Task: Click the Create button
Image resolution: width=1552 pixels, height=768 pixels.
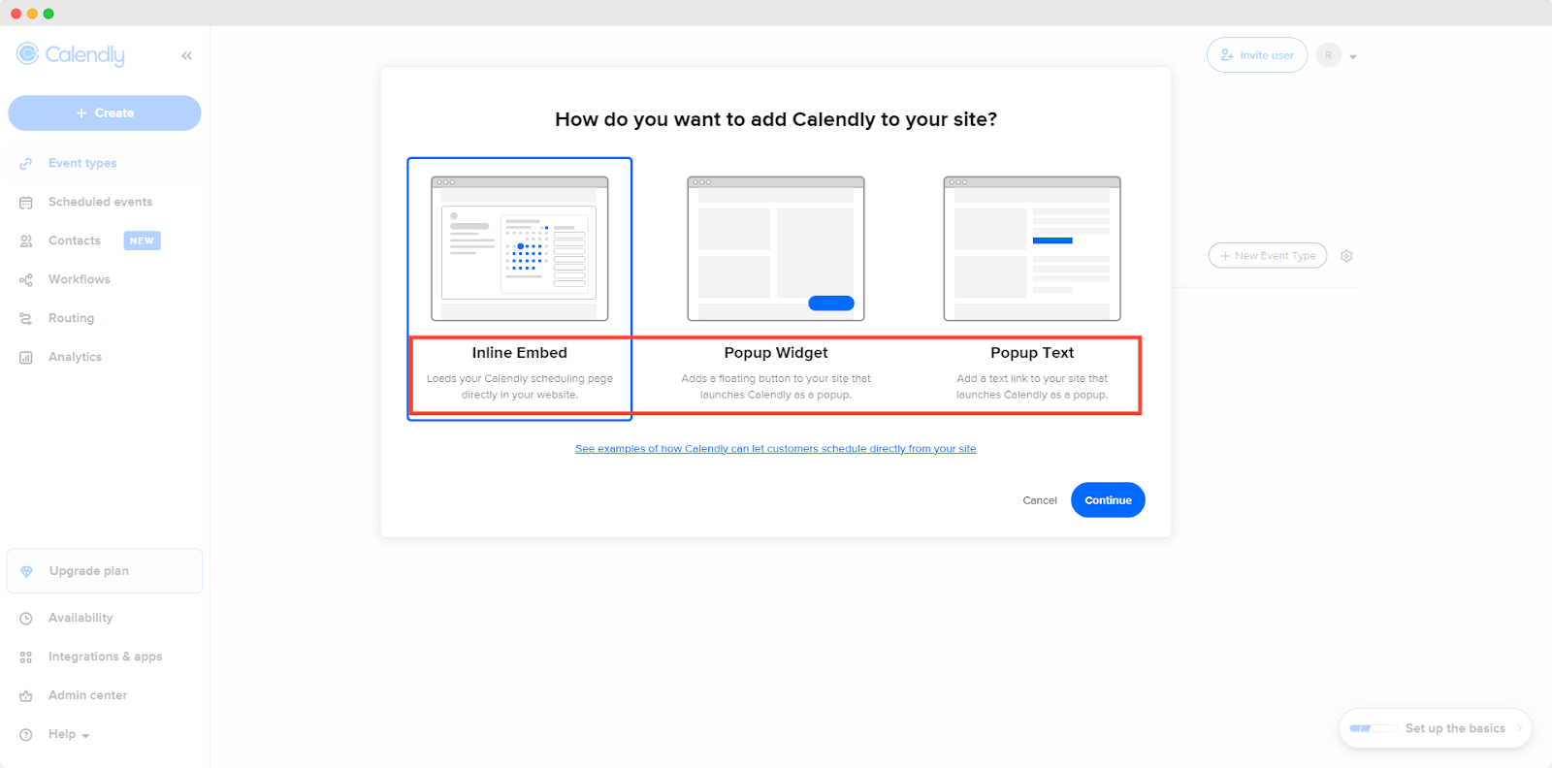Action: coord(105,112)
